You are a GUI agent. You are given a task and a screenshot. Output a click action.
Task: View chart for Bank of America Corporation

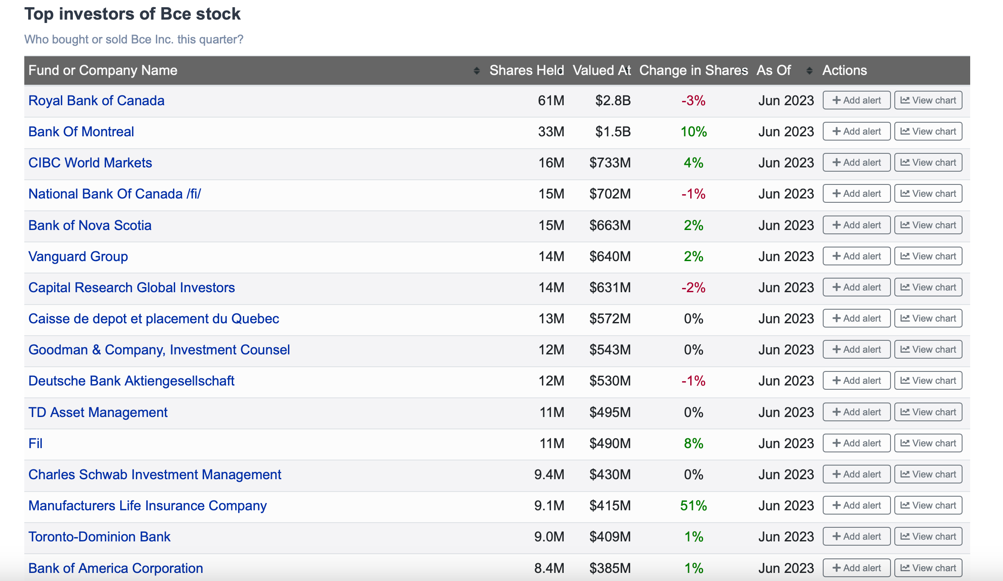tap(928, 568)
